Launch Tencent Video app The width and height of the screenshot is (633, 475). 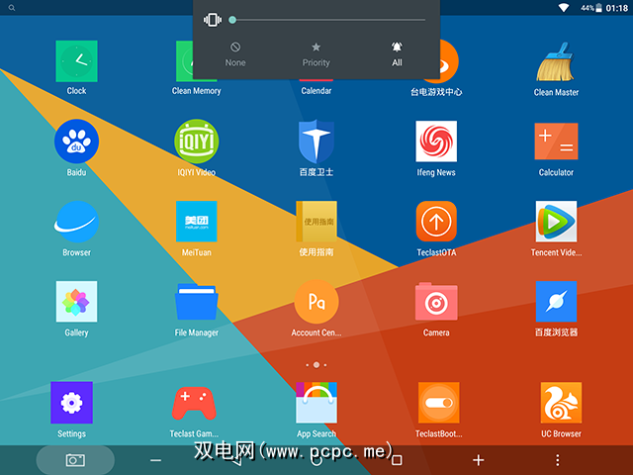pyautogui.click(x=556, y=222)
